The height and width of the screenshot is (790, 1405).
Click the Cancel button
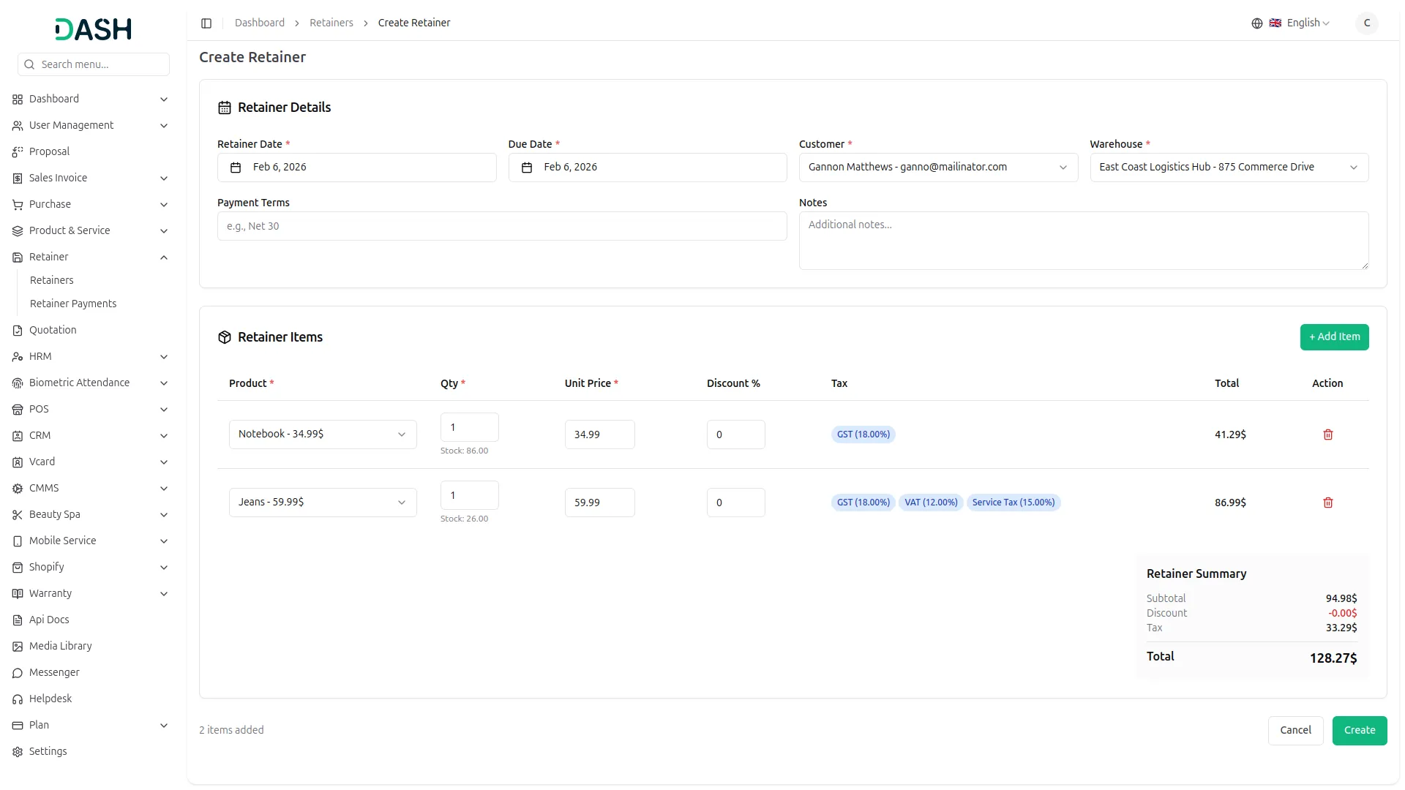click(1295, 731)
